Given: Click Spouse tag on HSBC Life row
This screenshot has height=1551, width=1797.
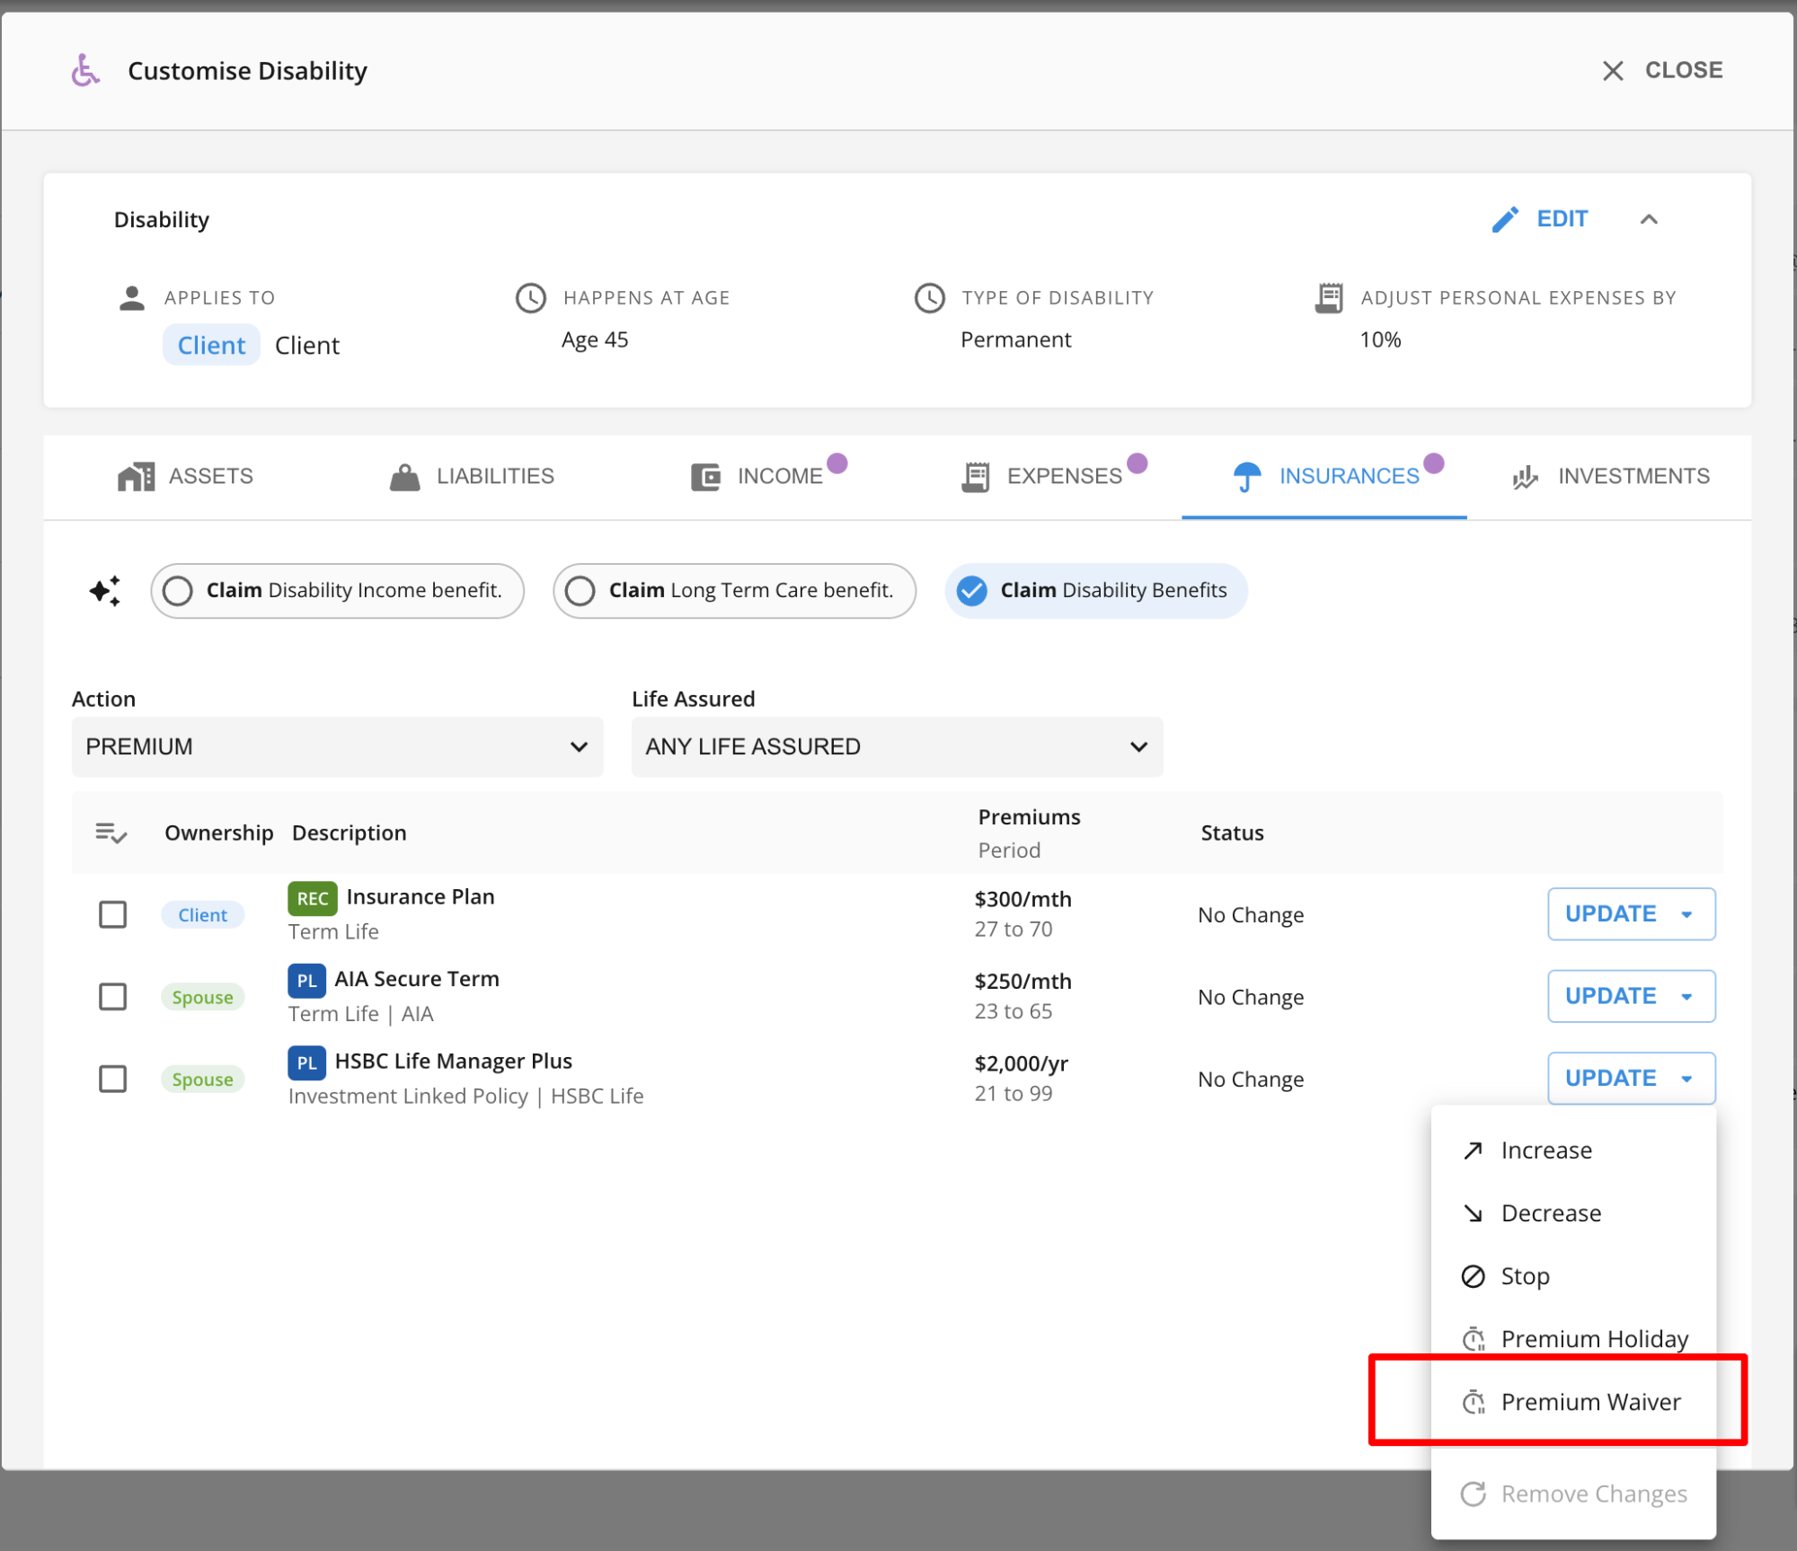Looking at the screenshot, I should click(202, 1080).
